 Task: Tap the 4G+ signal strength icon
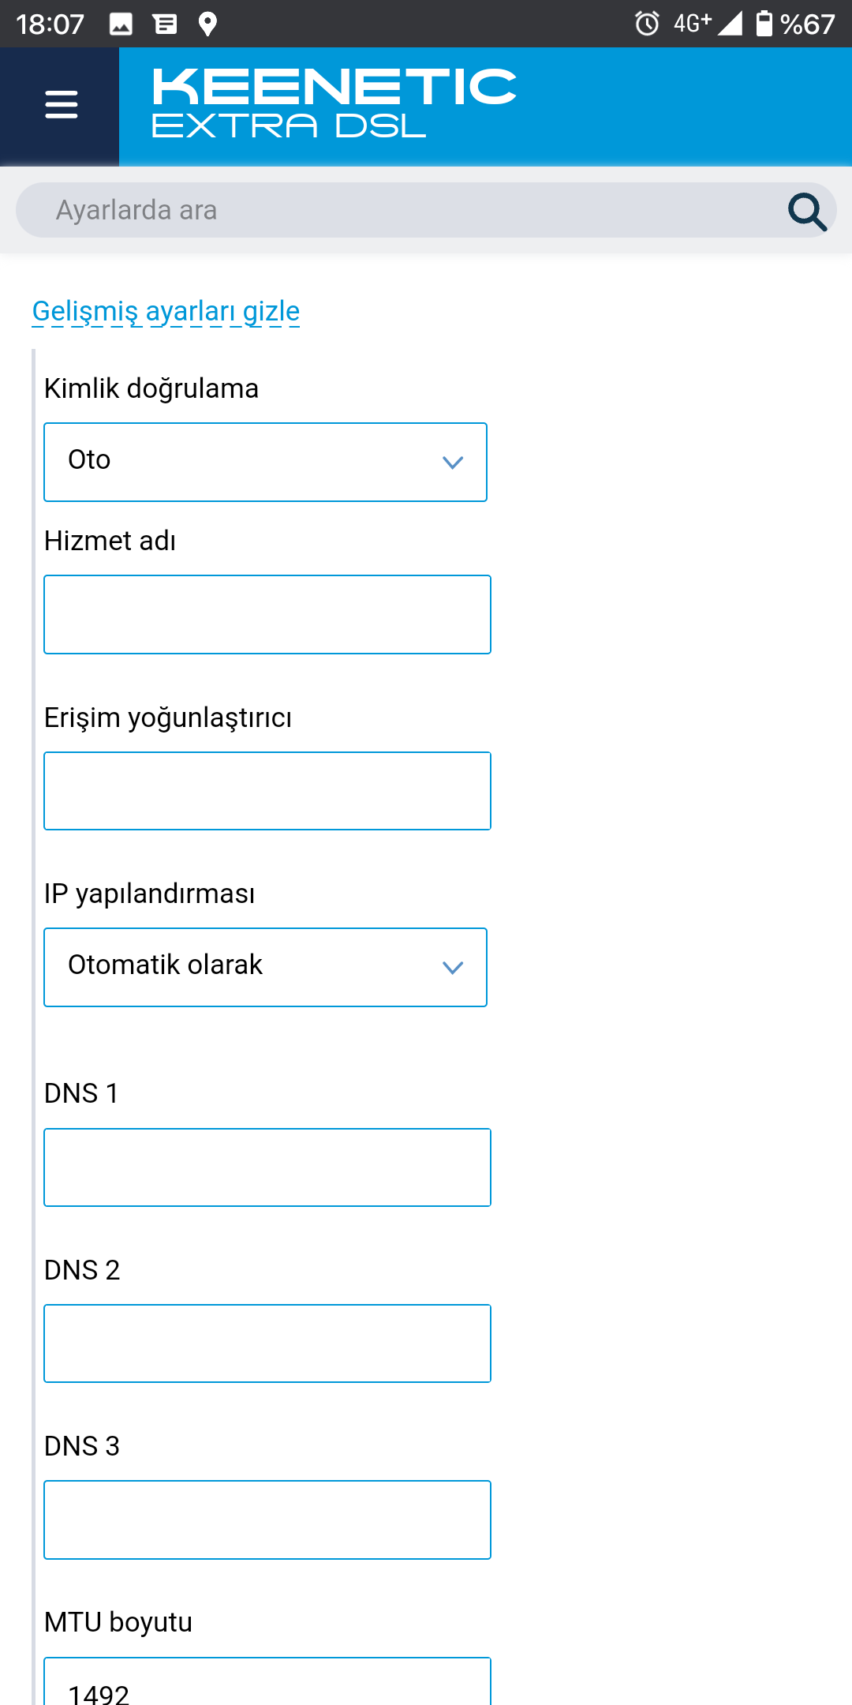708,24
